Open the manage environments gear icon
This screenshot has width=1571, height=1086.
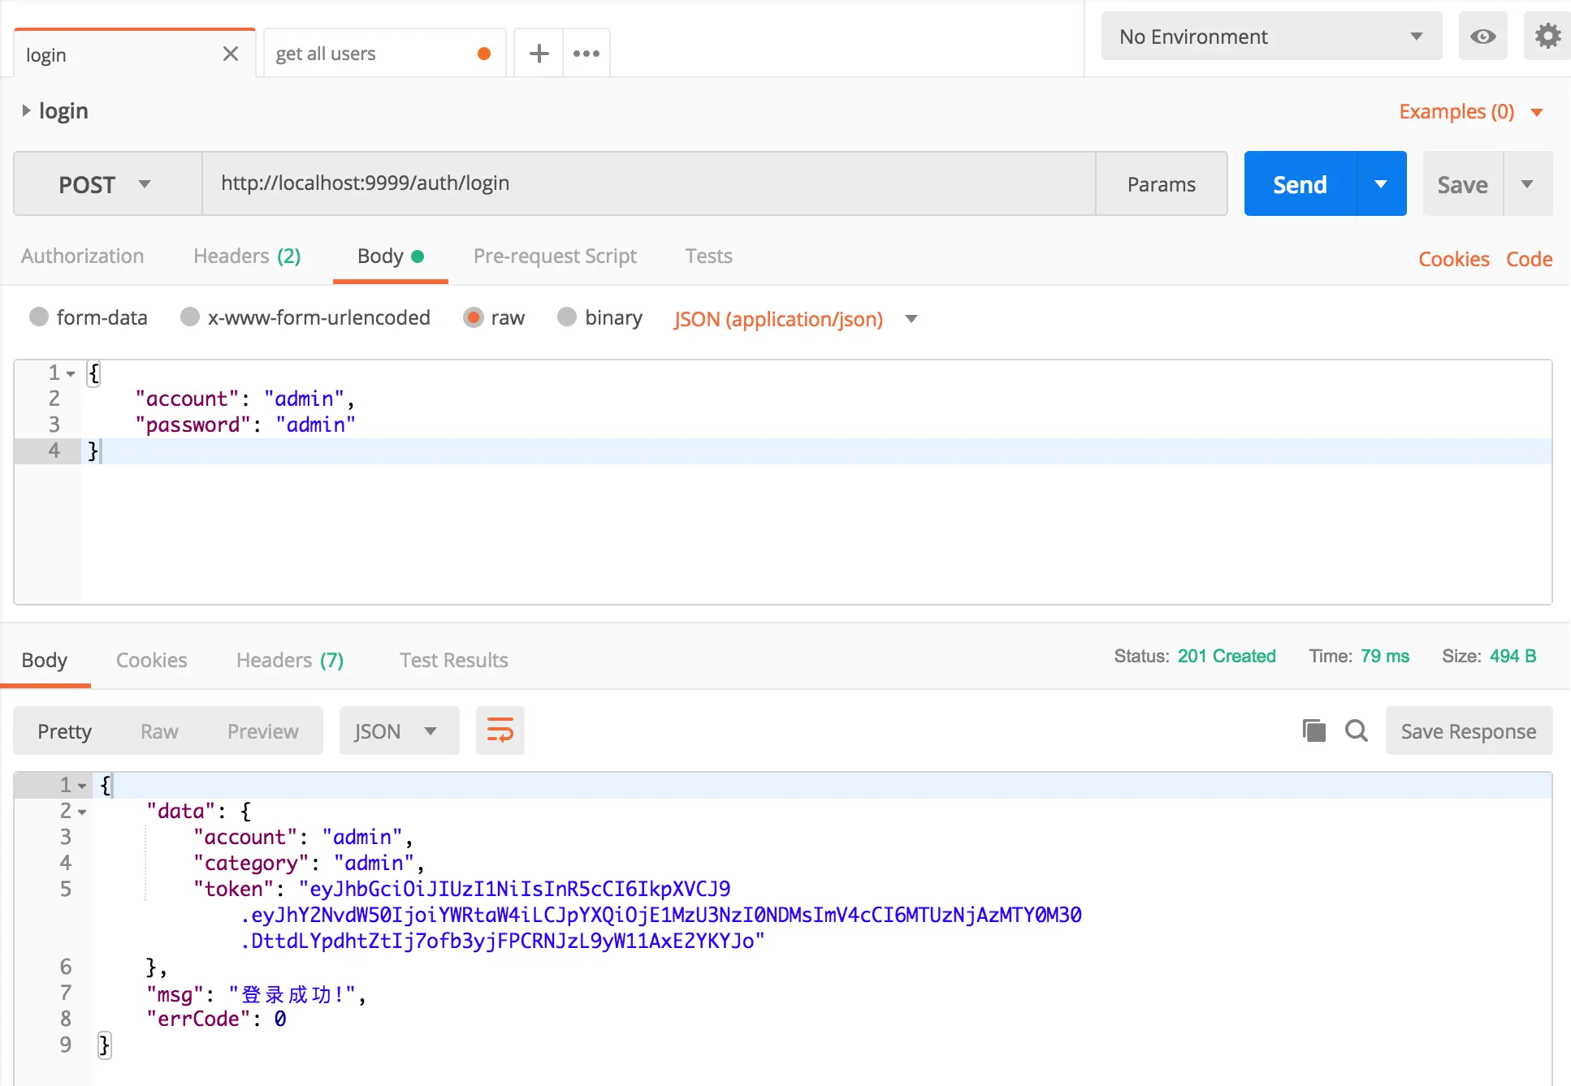coord(1547,37)
